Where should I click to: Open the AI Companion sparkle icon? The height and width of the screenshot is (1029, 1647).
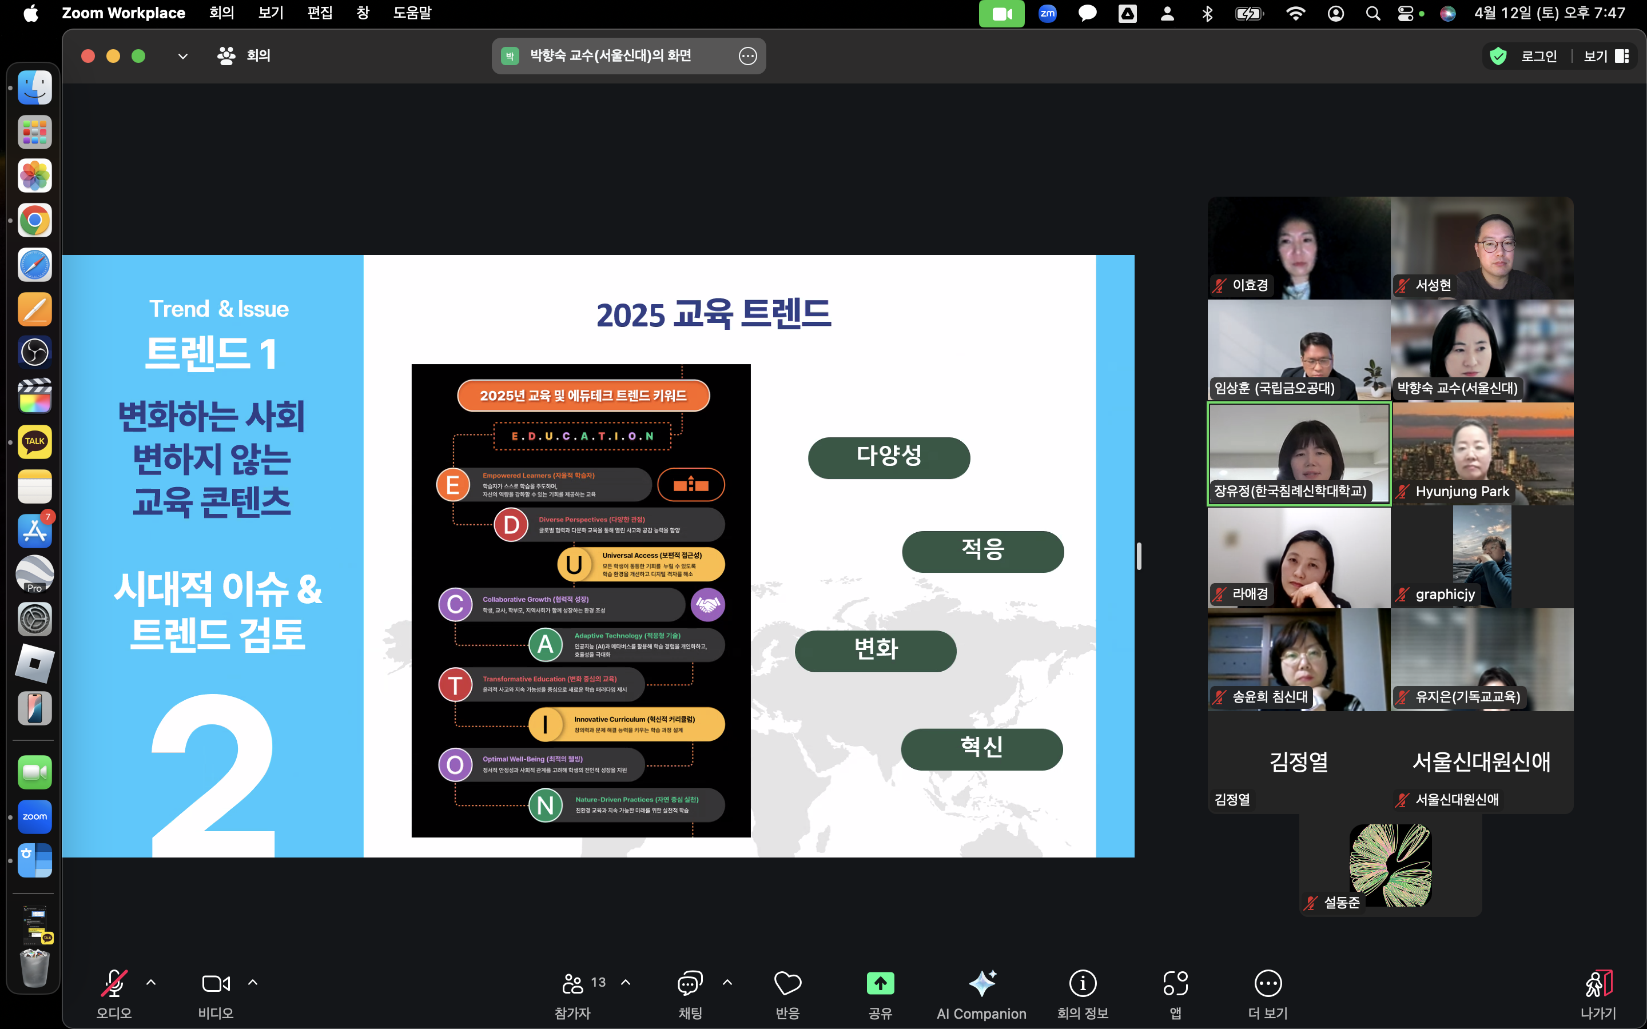click(x=981, y=983)
